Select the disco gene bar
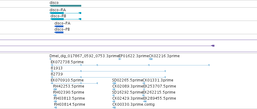The image size is (257, 109). [66, 6]
